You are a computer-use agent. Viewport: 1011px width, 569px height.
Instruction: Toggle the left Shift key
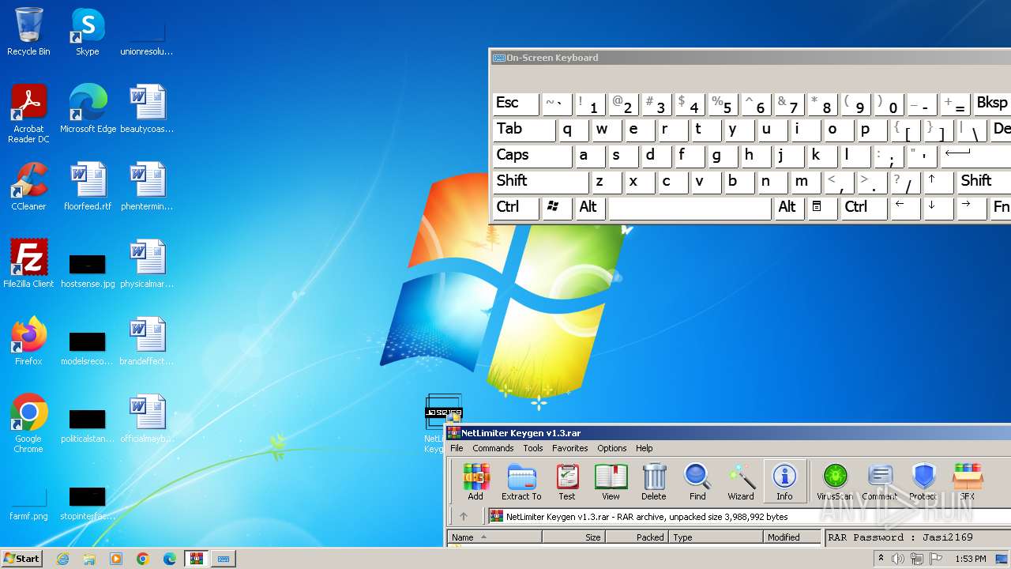540,182
